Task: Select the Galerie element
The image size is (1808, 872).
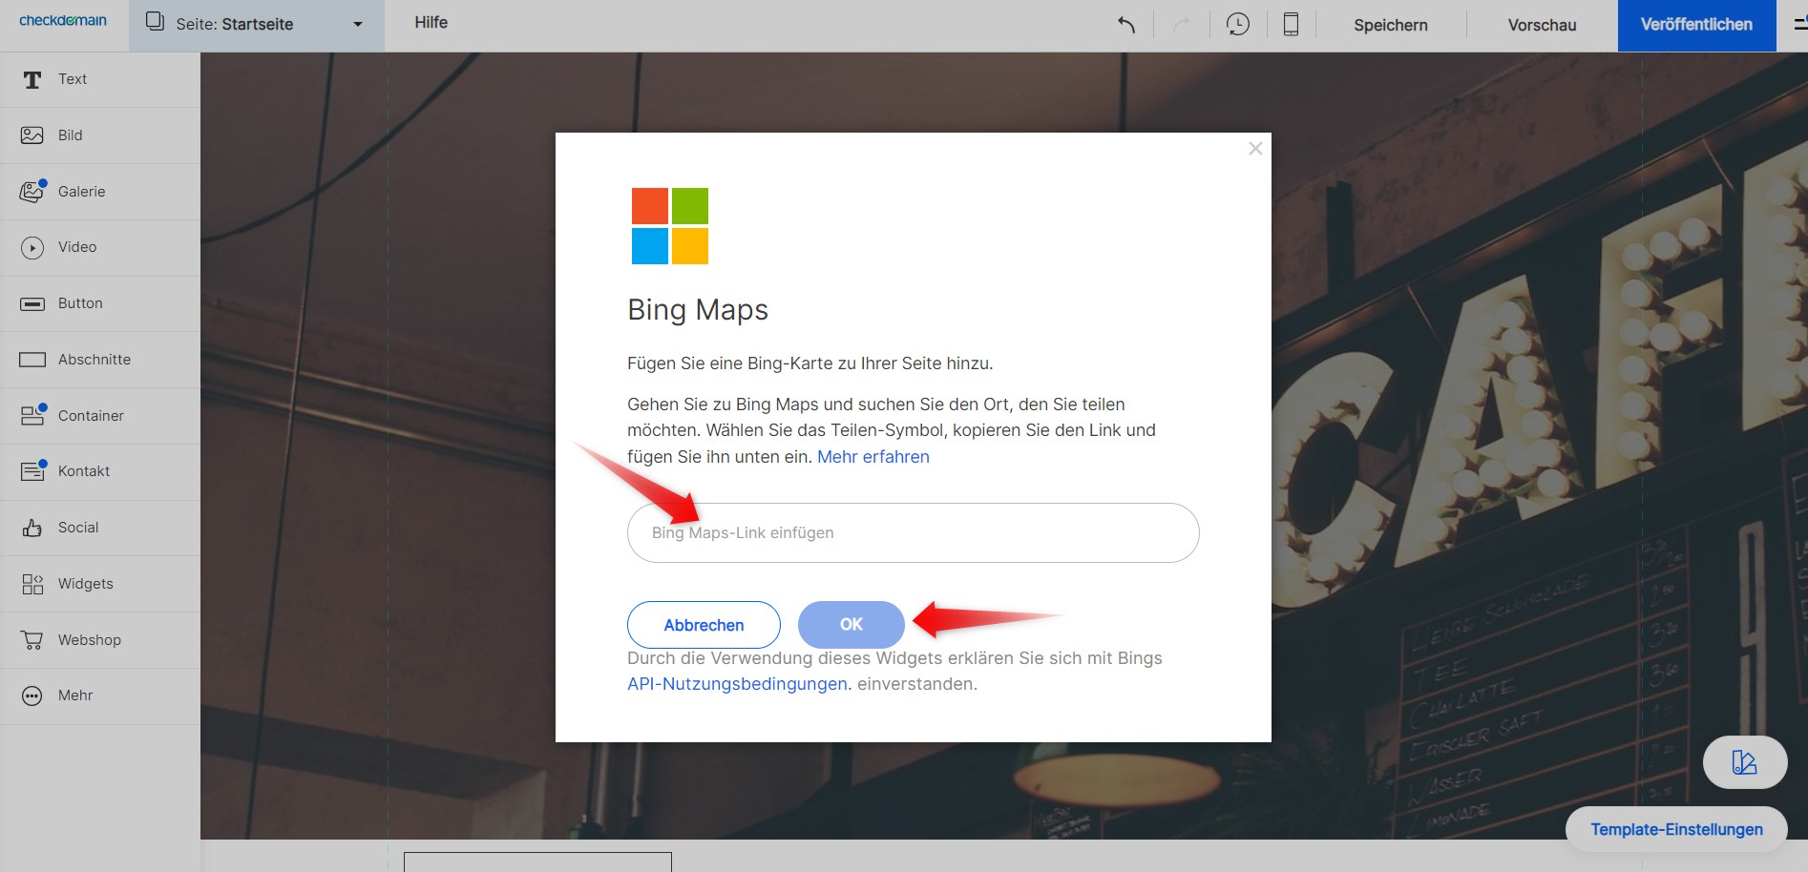Action: [x=81, y=191]
